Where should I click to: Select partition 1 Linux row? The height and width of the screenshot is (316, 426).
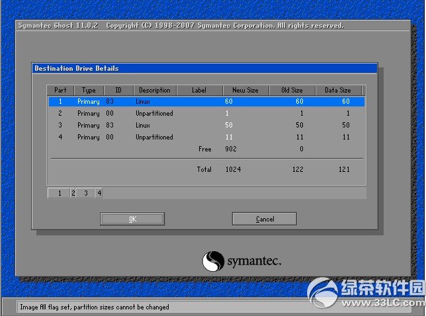[x=206, y=102]
